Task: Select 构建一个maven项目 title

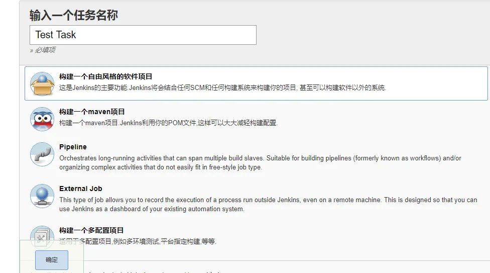Action: click(x=92, y=112)
